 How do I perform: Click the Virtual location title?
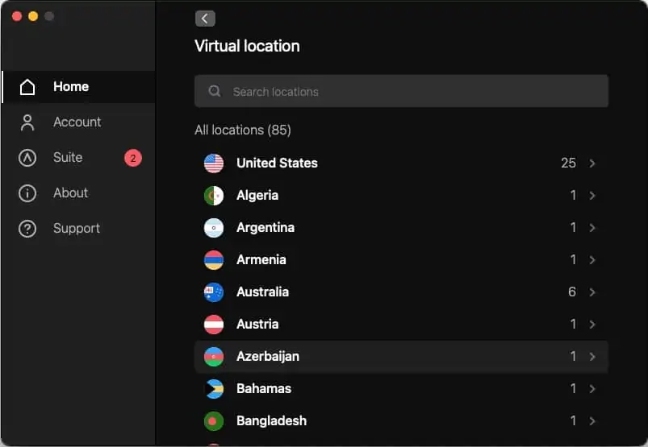[x=247, y=46]
